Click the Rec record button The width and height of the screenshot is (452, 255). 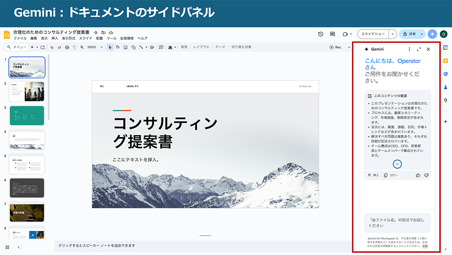click(x=335, y=47)
